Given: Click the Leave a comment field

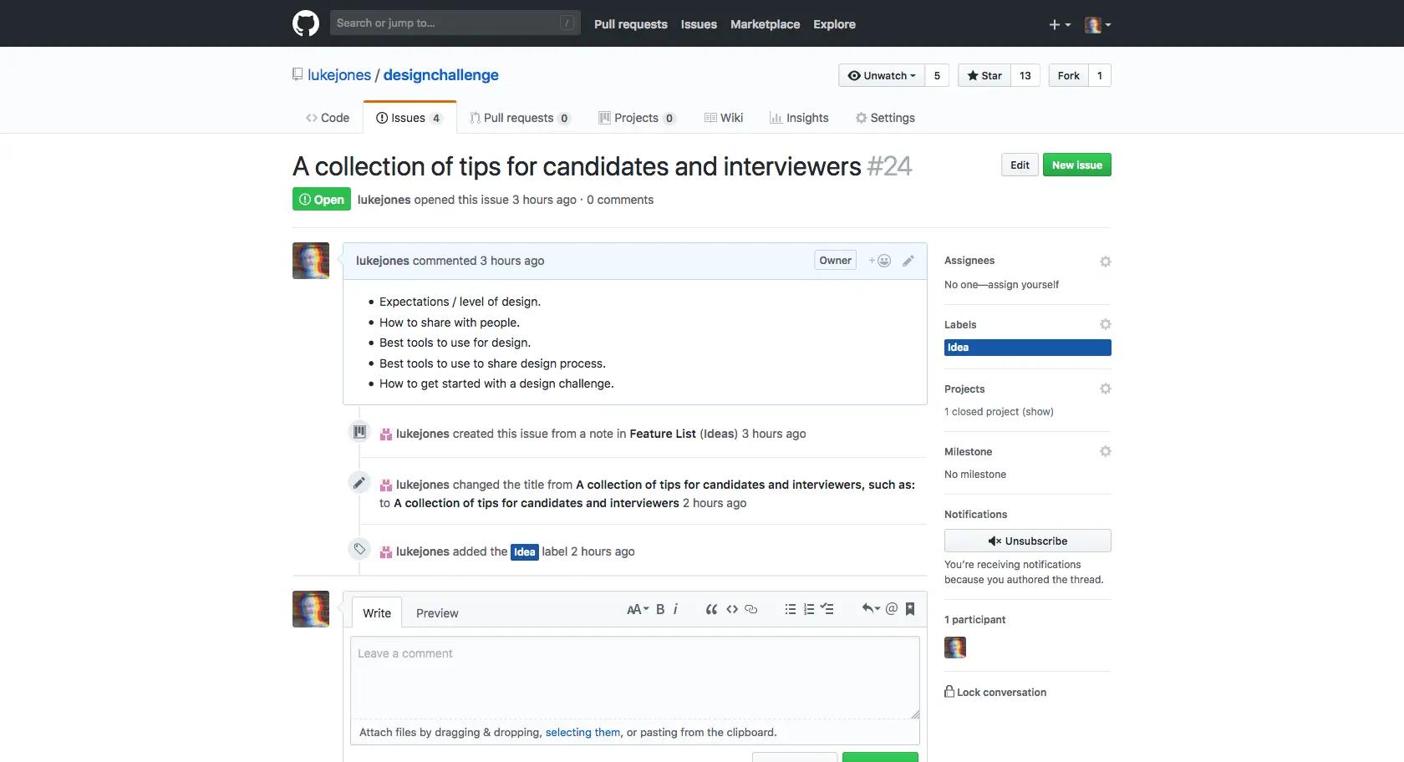Looking at the screenshot, I should pos(634,677).
